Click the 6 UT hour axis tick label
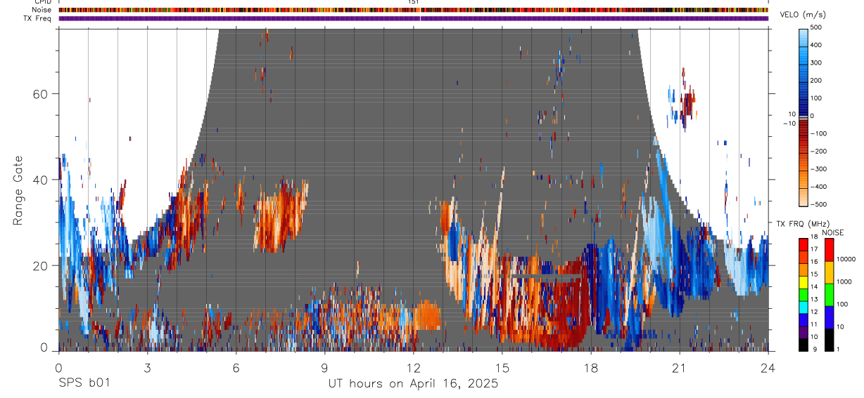The height and width of the screenshot is (398, 864). (236, 367)
